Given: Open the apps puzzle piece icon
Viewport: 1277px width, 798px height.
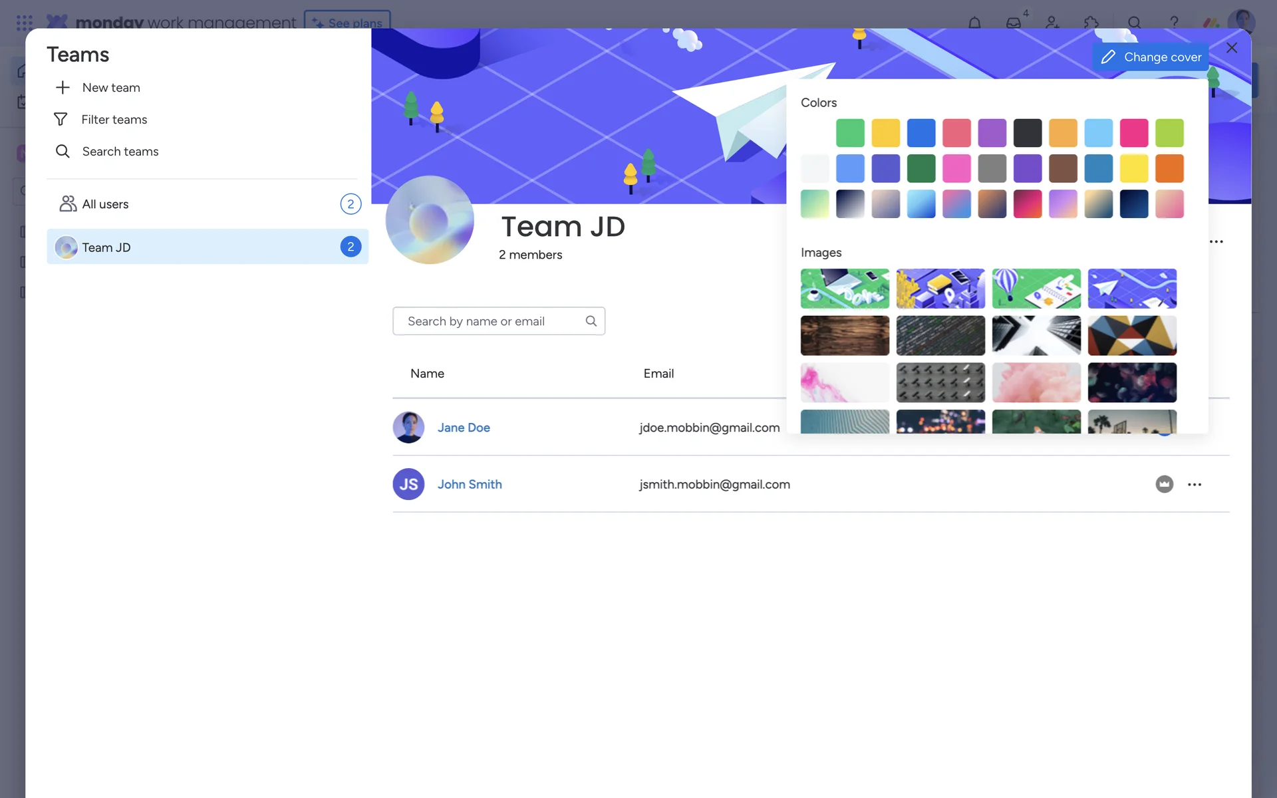Looking at the screenshot, I should (x=1091, y=23).
